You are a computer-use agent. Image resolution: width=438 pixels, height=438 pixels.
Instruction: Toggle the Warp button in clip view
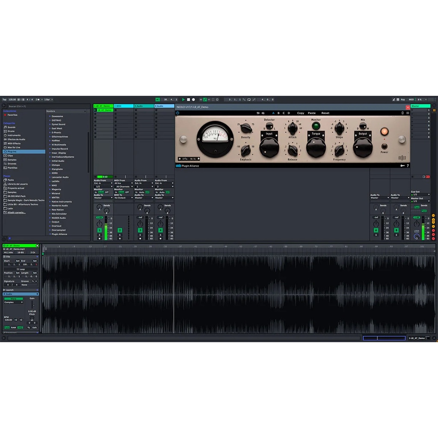13,299
